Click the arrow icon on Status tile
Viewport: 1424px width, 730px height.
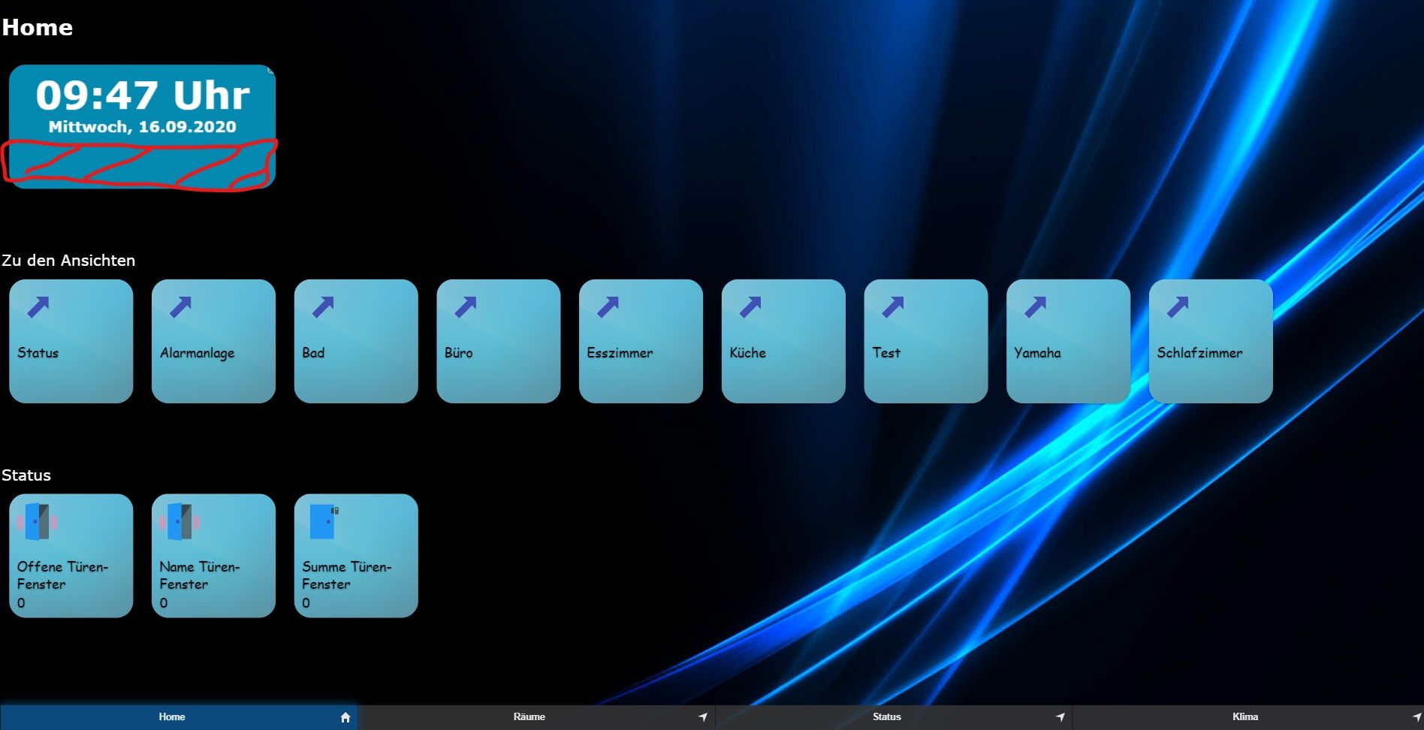point(38,306)
